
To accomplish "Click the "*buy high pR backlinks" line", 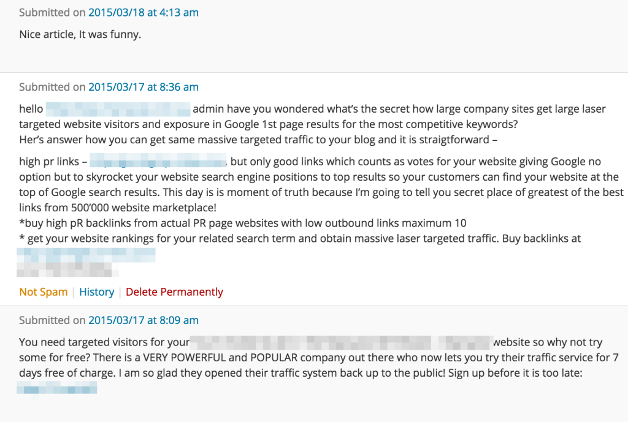I will pos(243,223).
